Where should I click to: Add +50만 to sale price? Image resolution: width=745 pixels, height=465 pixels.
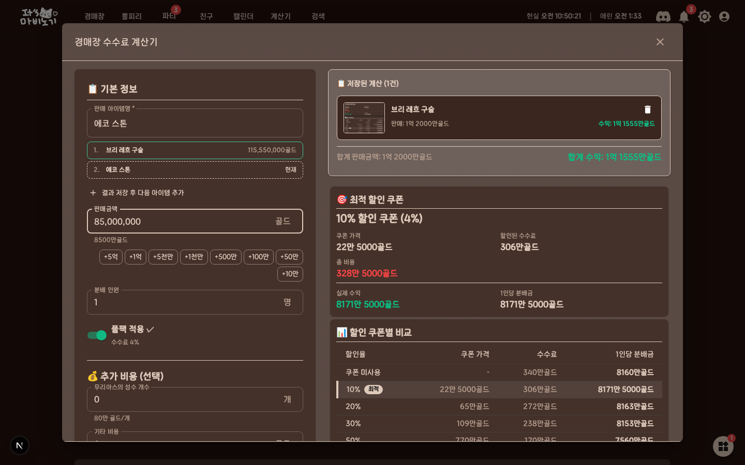289,257
